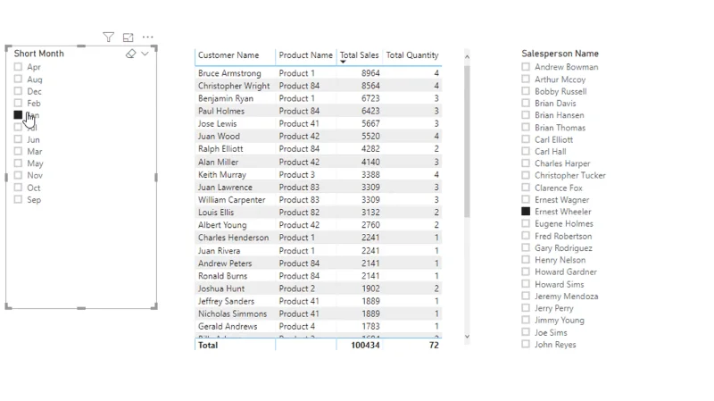Select Christopher Tucker salesperson checkbox
Image resolution: width=714 pixels, height=401 pixels.
pos(526,175)
